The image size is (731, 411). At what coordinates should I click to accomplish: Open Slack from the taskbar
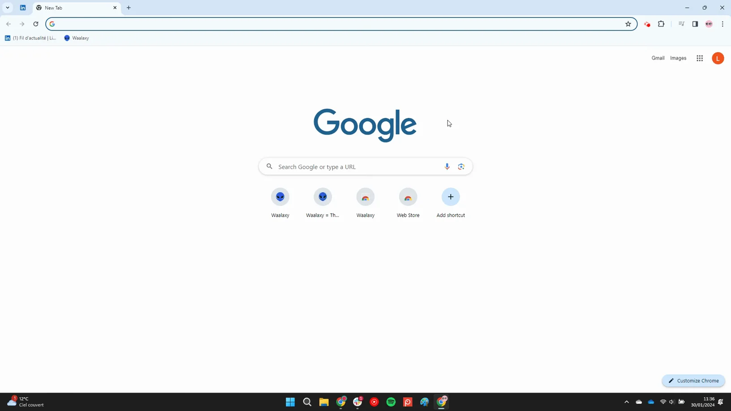coord(357,402)
